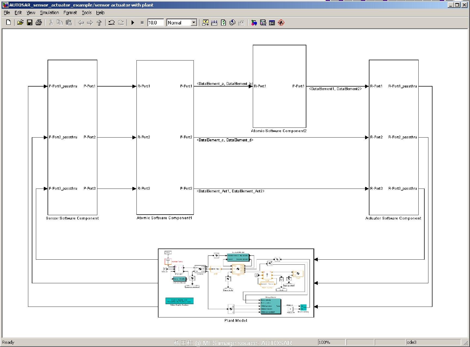Update the diagram with the refresh page icon
The image size is (470, 347).
[223, 23]
